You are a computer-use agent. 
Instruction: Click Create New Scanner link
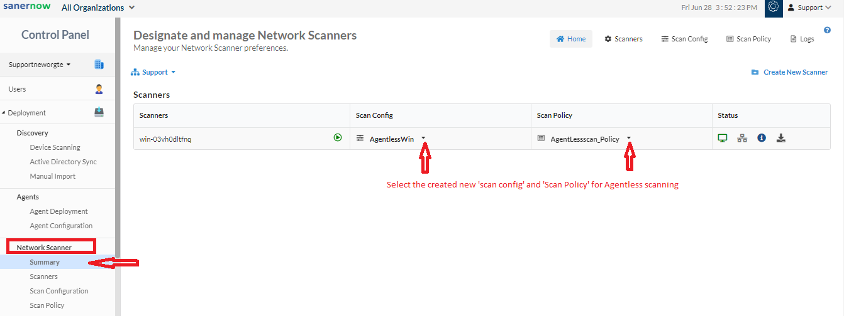(x=790, y=72)
